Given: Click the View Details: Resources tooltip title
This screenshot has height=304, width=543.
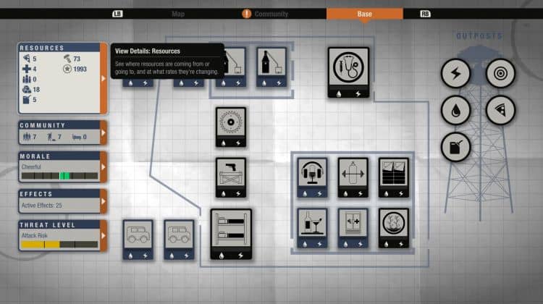Looking at the screenshot, I should (148, 51).
